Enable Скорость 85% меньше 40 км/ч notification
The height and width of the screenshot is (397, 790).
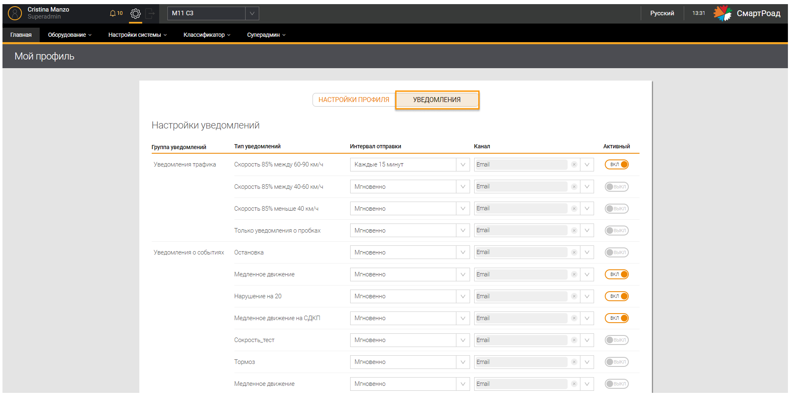click(x=616, y=209)
